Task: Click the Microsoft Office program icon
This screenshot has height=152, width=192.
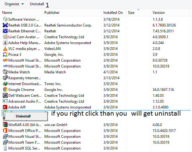Action: click(5, 131)
